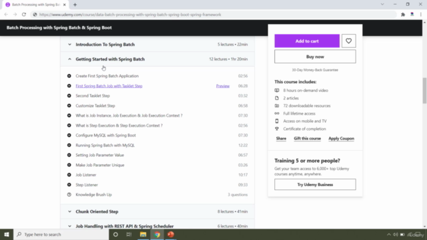Open File Explorer from the taskbar
This screenshot has width=427, height=240.
(143, 234)
